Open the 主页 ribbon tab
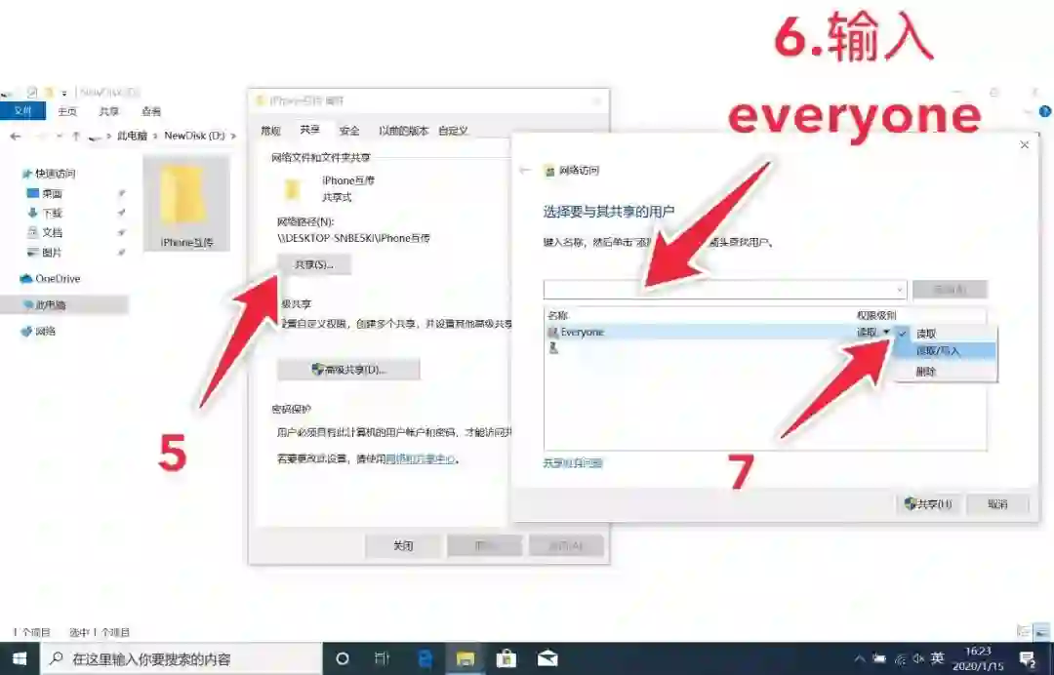The image size is (1054, 675). tap(67, 111)
